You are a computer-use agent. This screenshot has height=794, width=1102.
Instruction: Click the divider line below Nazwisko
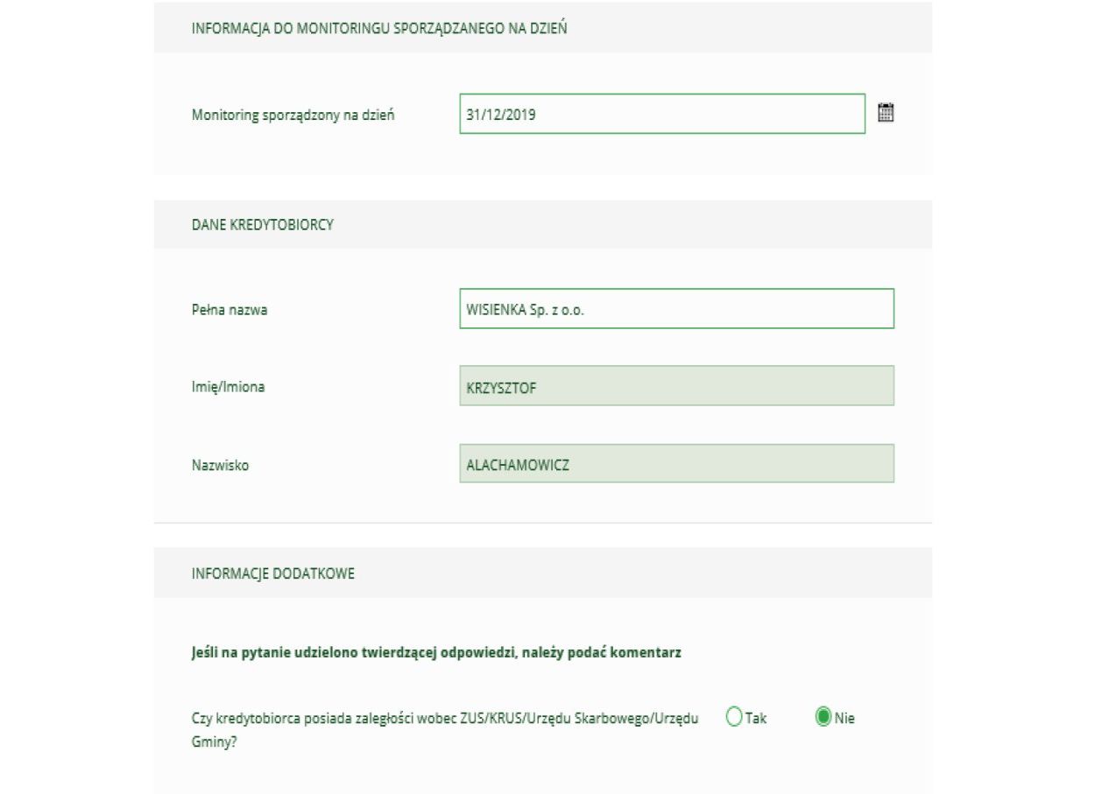tap(543, 523)
